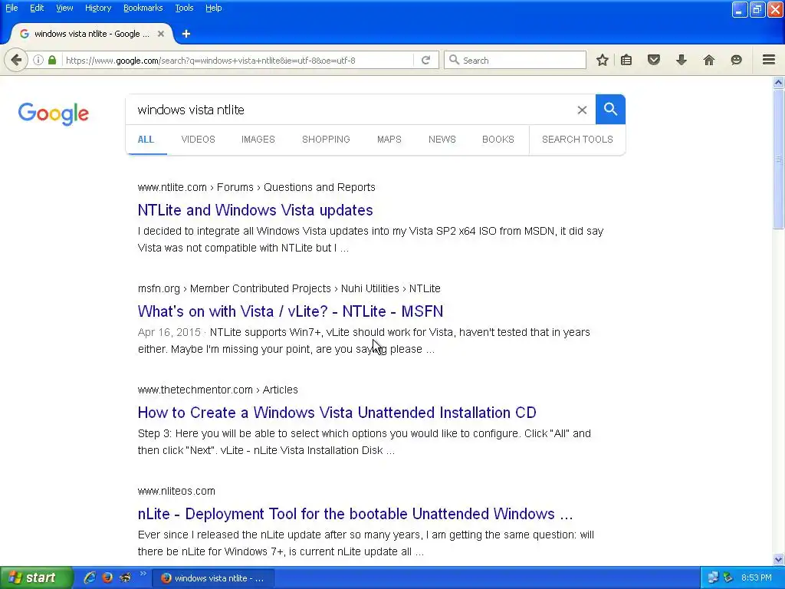This screenshot has width=785, height=589.
Task: Open 'NTLite and Windows Vista updates' result
Action: [x=255, y=210]
